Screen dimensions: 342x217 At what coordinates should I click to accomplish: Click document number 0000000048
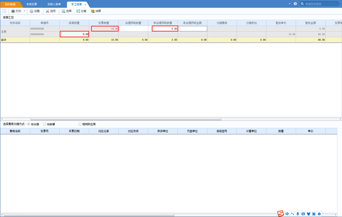click(x=37, y=29)
